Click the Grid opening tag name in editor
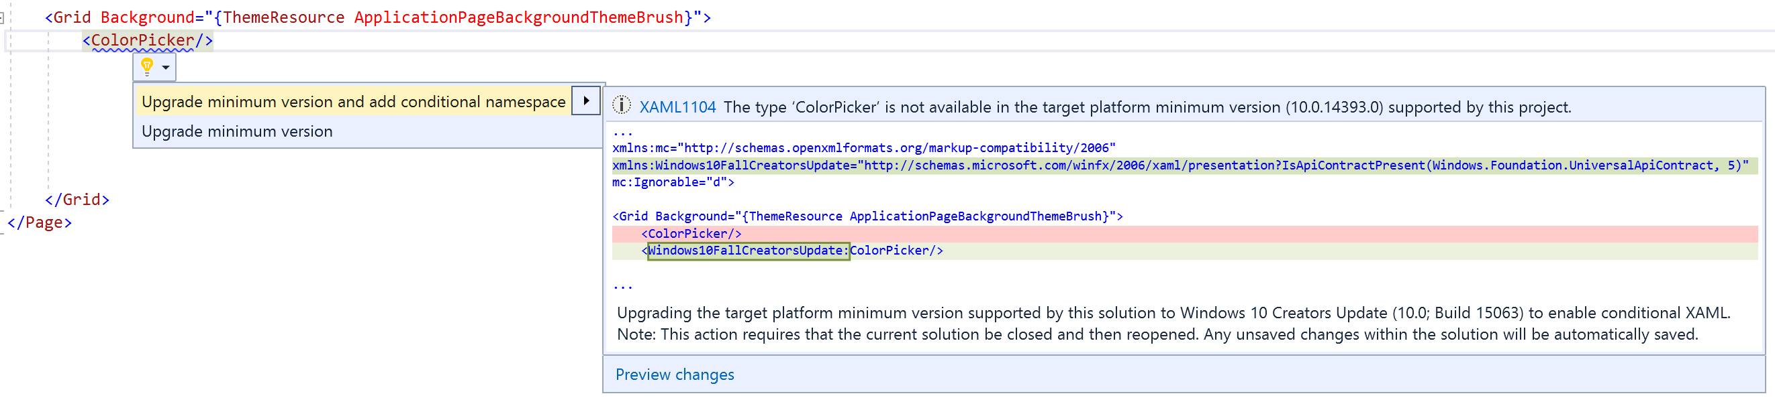Screen dimensions: 1775x406 click(x=72, y=17)
